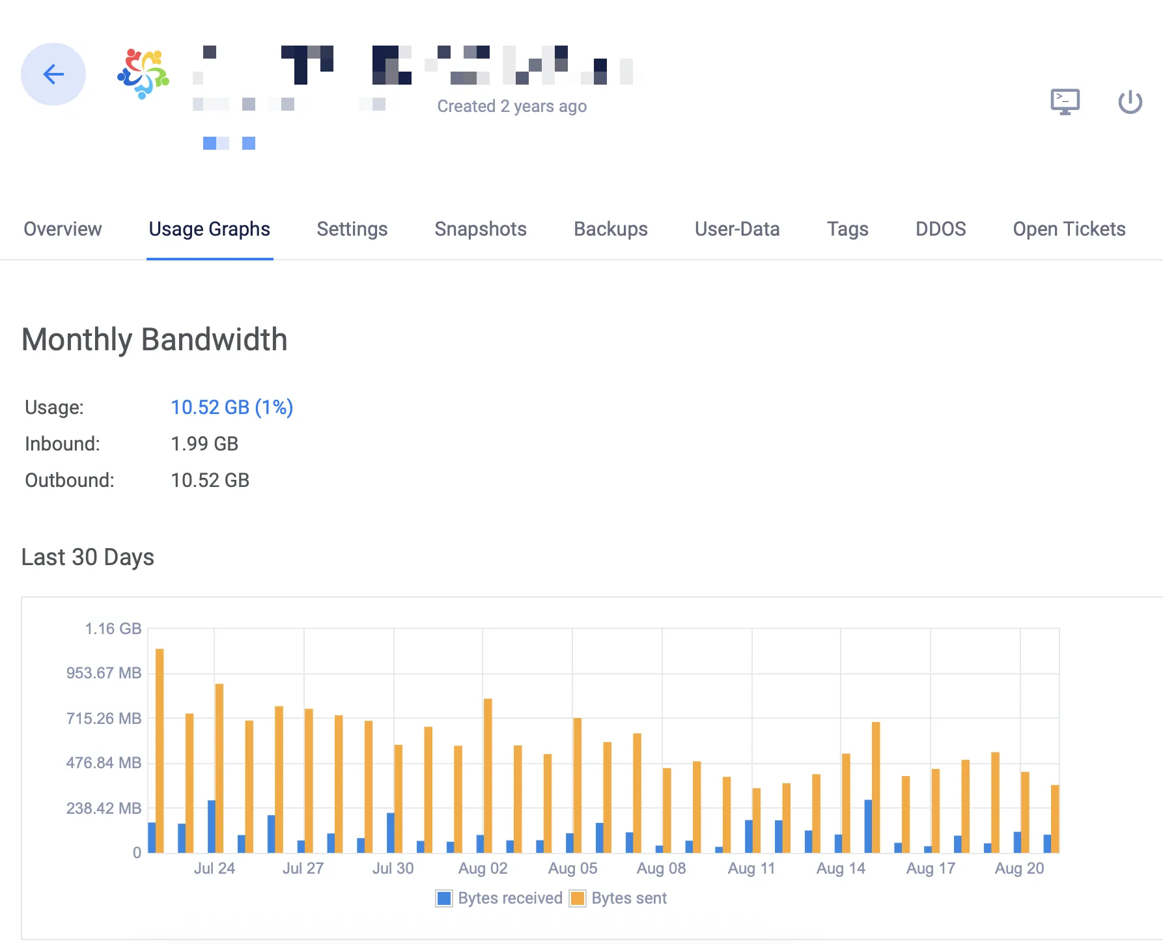Click the Bytes received legend label

coord(510,898)
